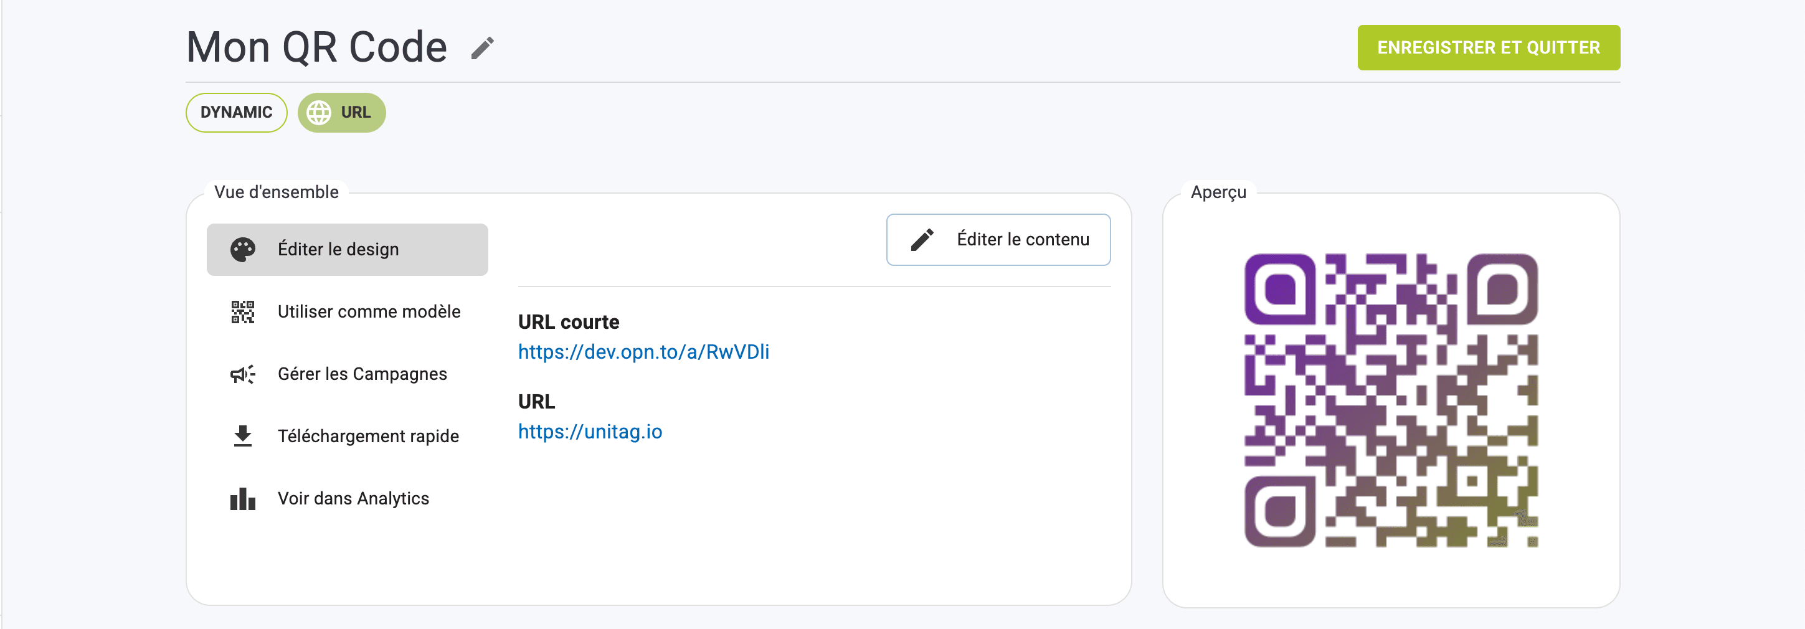Choose the Utiliser comme modèle text
The height and width of the screenshot is (629, 1805).
[x=369, y=312]
